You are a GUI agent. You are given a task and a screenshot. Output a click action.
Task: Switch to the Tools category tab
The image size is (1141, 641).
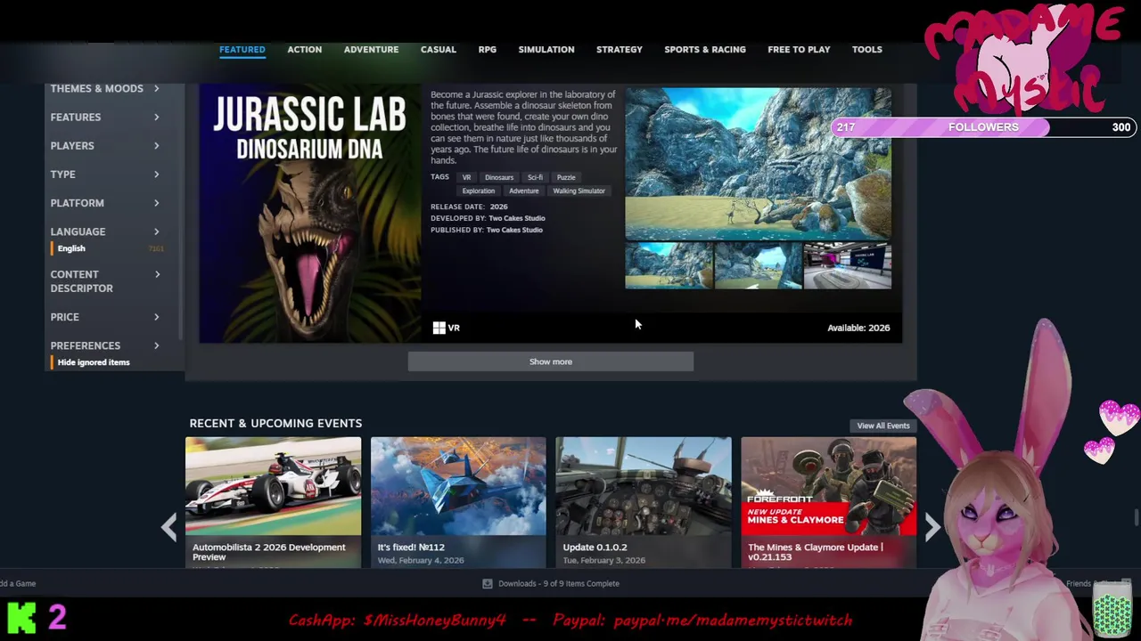point(866,50)
